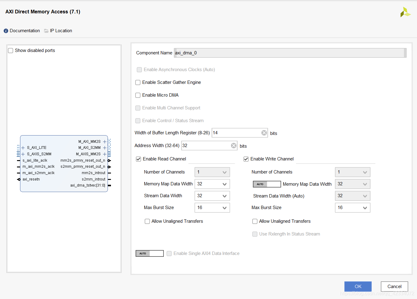Select m_axi_mm2s_aclk port in the block diagram

click(39, 167)
